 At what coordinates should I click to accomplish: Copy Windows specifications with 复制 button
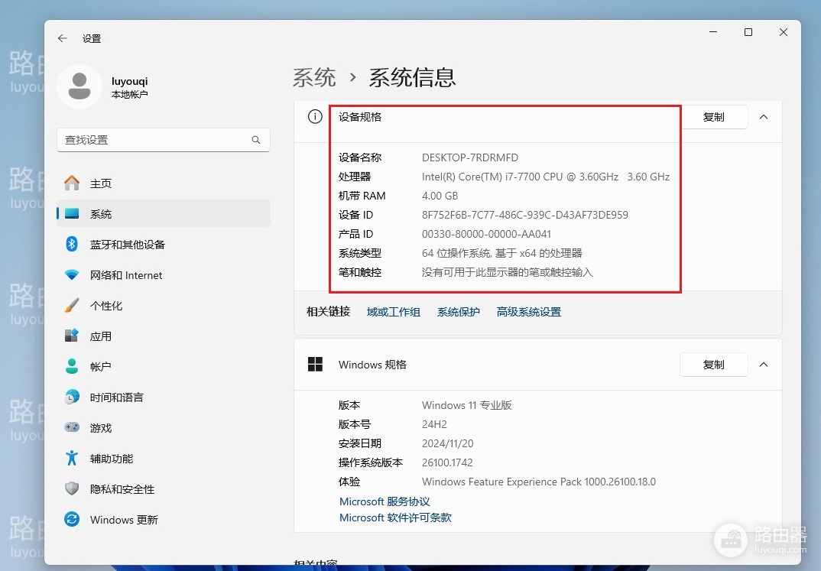714,365
